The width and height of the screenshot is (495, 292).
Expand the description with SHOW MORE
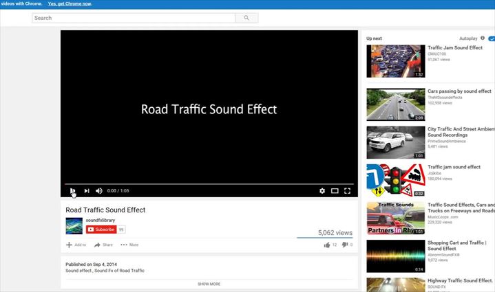[x=209, y=284]
